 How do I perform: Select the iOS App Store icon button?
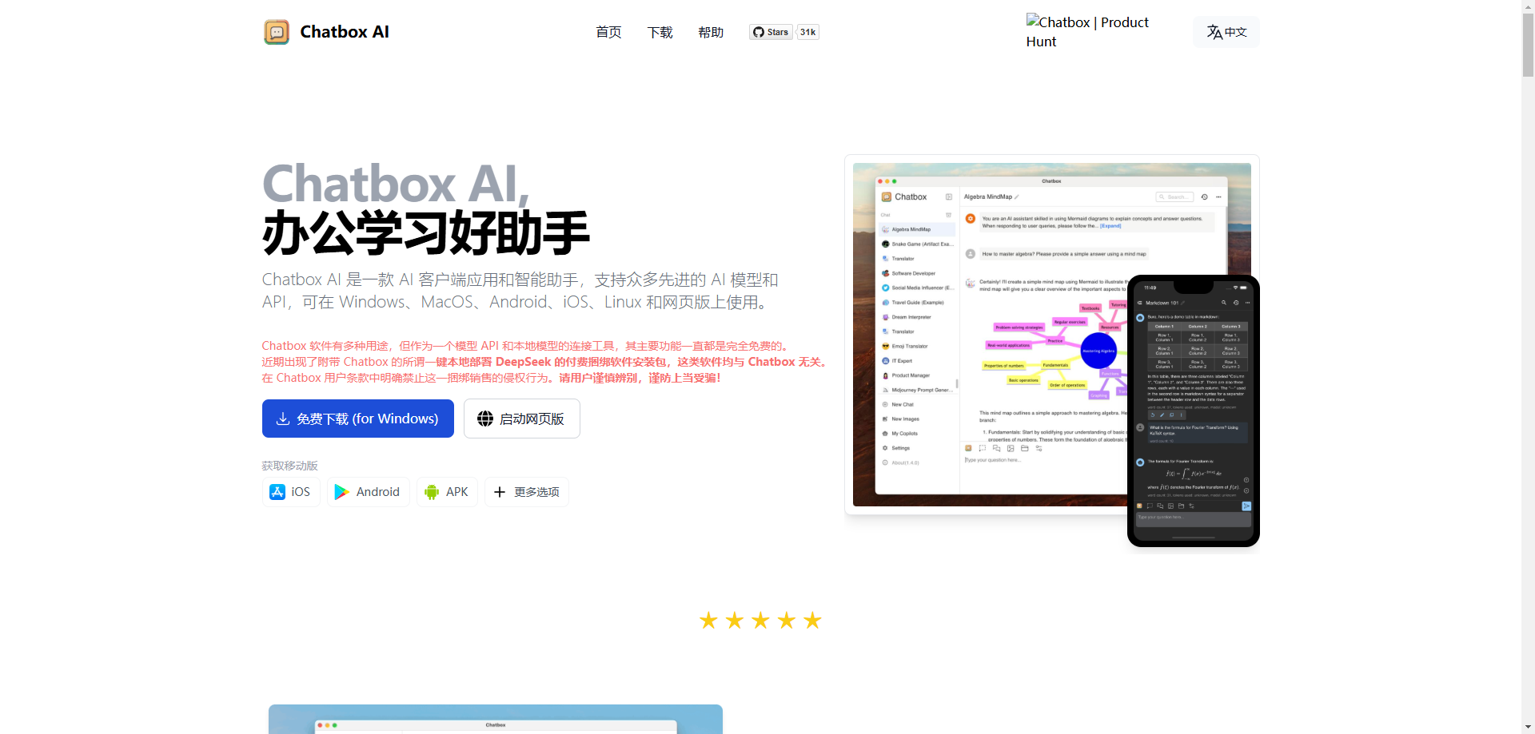[291, 492]
